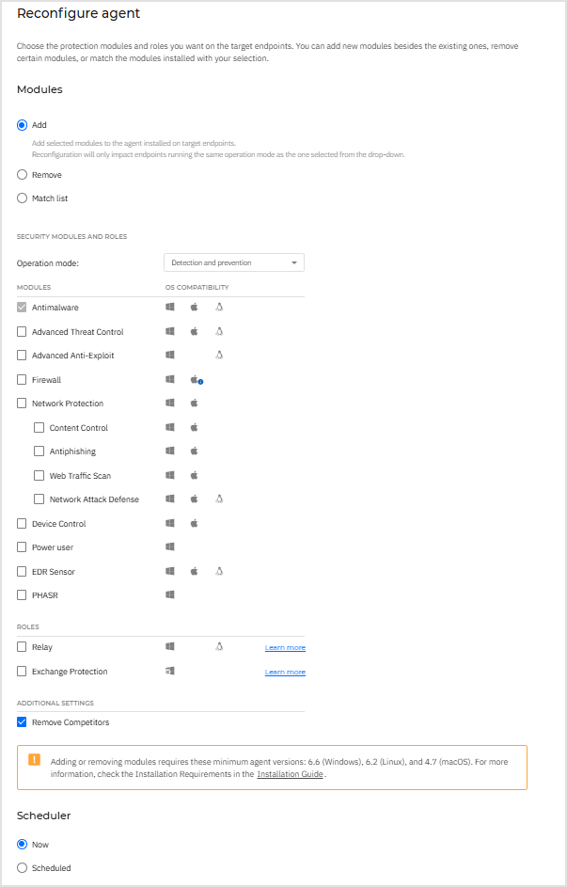
Task: Select the Remove radio button under Modules
Action: coord(22,174)
